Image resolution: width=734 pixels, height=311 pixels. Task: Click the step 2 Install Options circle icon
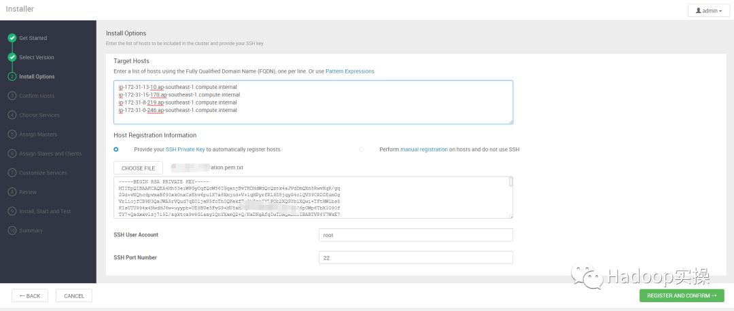(x=12, y=77)
